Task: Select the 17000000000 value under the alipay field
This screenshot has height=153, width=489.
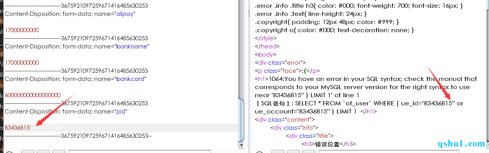Action: (x=22, y=30)
